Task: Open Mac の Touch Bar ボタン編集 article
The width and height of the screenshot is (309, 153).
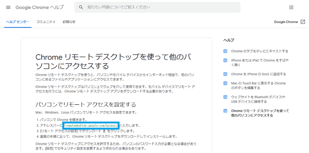Action: (258, 86)
